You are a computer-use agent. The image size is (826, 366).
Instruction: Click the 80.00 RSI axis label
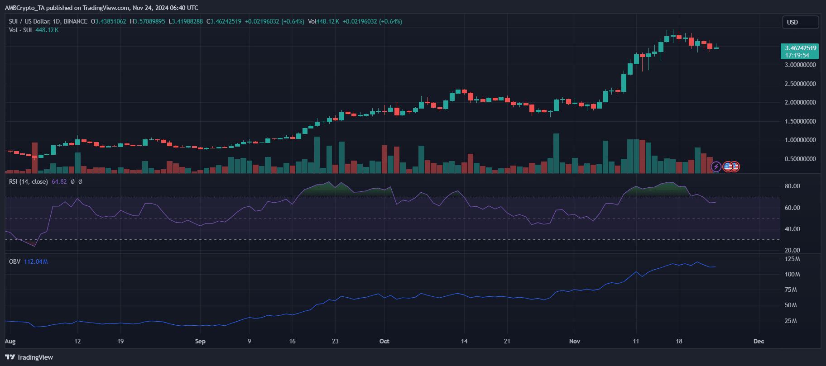pos(792,186)
